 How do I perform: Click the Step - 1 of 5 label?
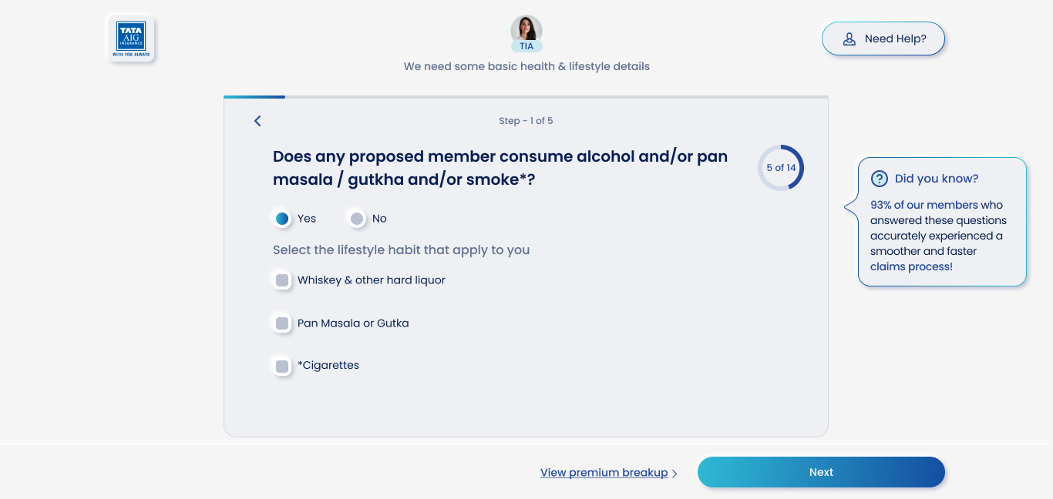526,121
